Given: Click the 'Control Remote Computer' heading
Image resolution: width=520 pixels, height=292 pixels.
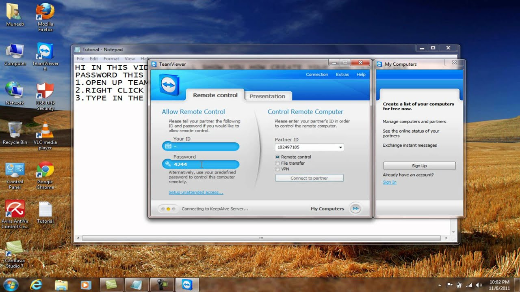Looking at the screenshot, I should 305,112.
